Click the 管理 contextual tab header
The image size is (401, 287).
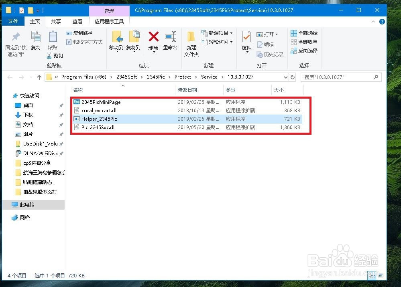tap(109, 11)
